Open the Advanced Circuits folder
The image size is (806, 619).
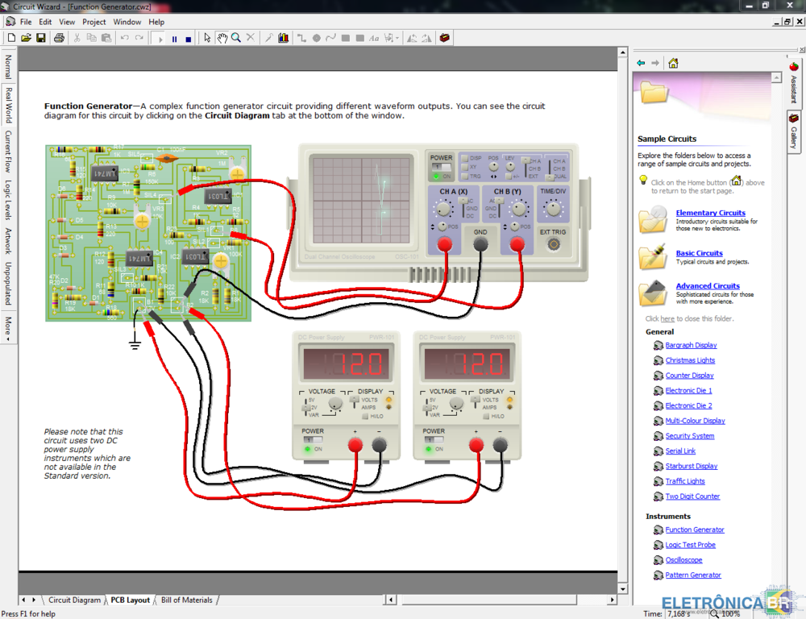tap(707, 286)
